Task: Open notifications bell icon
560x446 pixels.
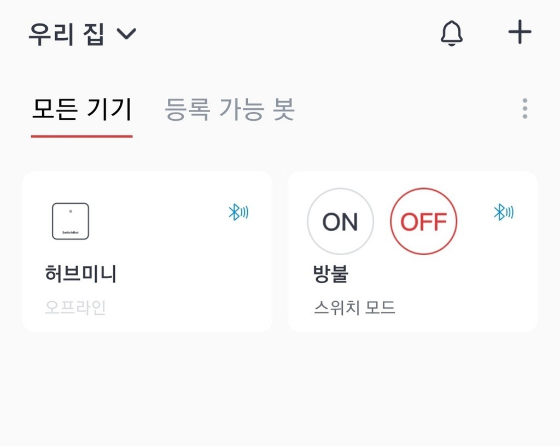Action: click(x=451, y=33)
